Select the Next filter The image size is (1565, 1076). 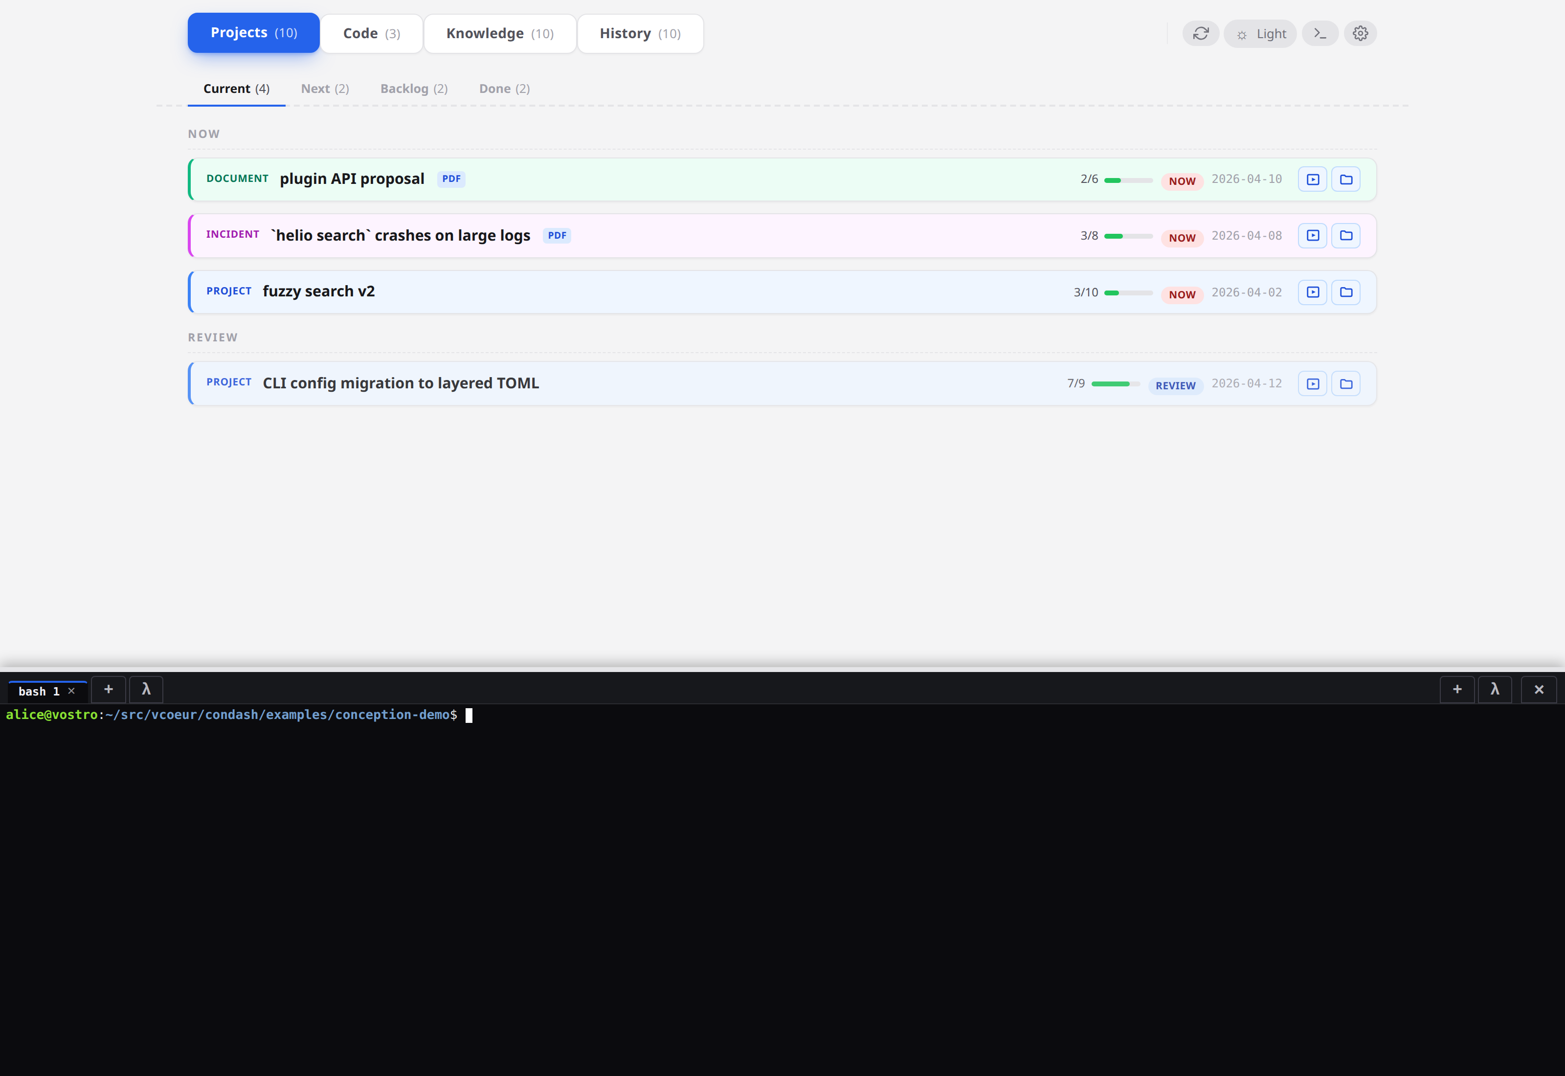coord(325,89)
